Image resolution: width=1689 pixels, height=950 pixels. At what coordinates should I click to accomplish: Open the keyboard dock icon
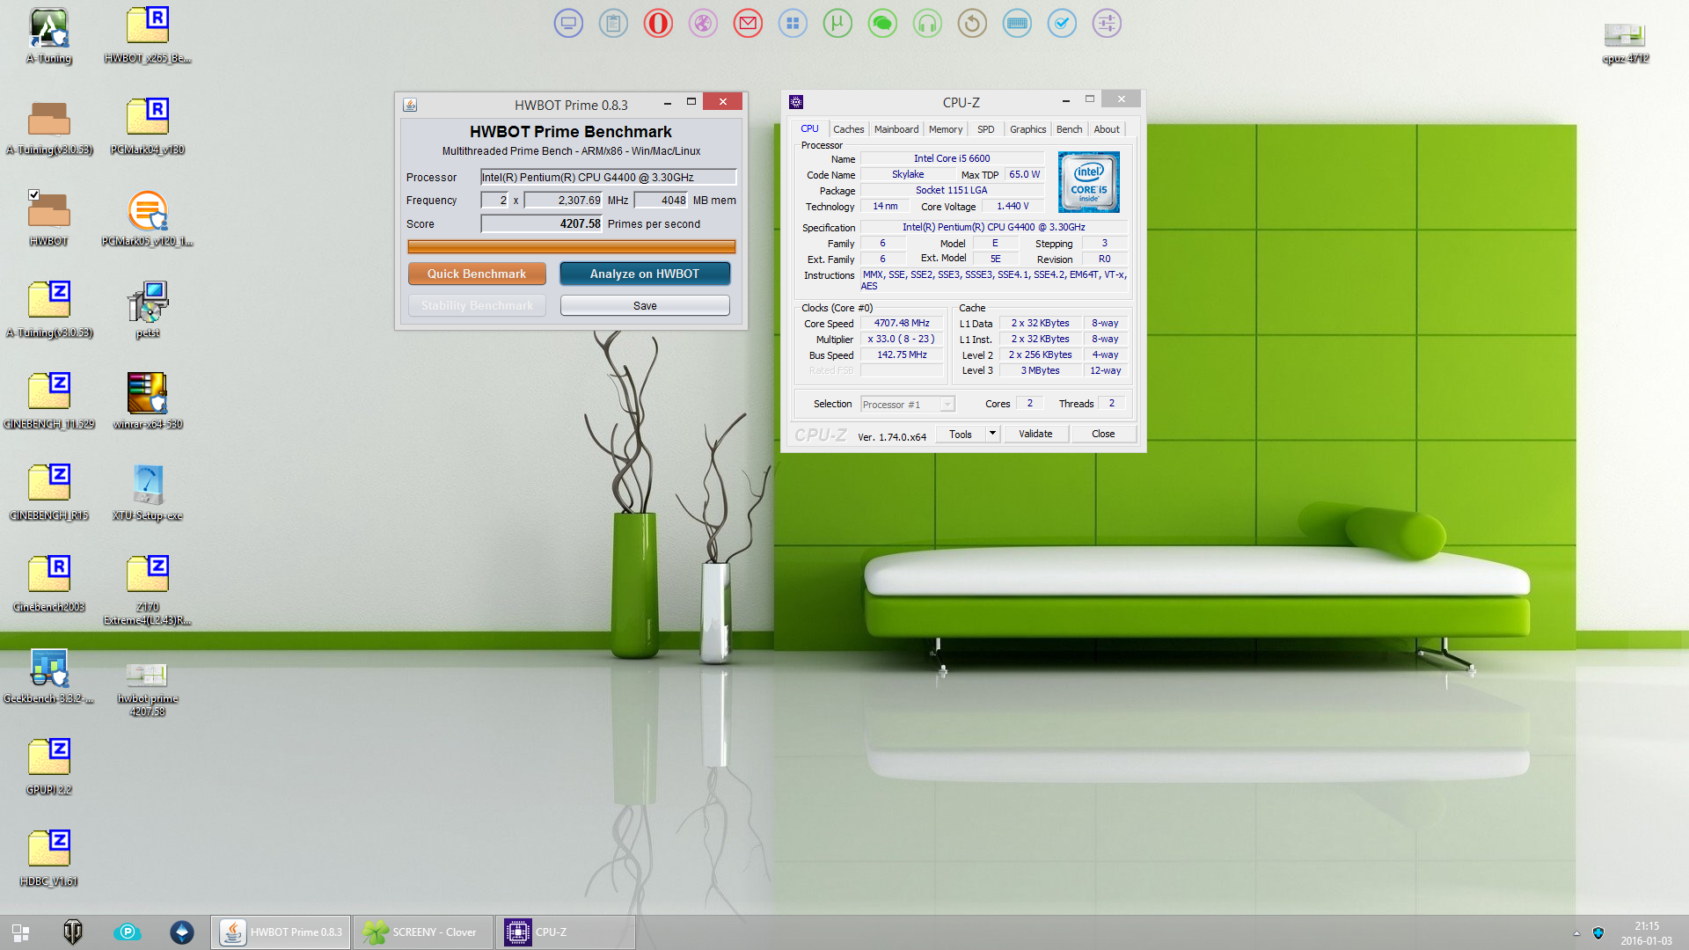[1017, 24]
